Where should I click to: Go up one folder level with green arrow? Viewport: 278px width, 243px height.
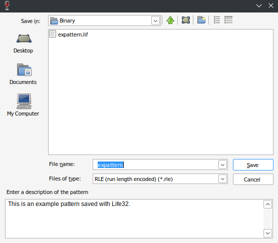[170, 20]
